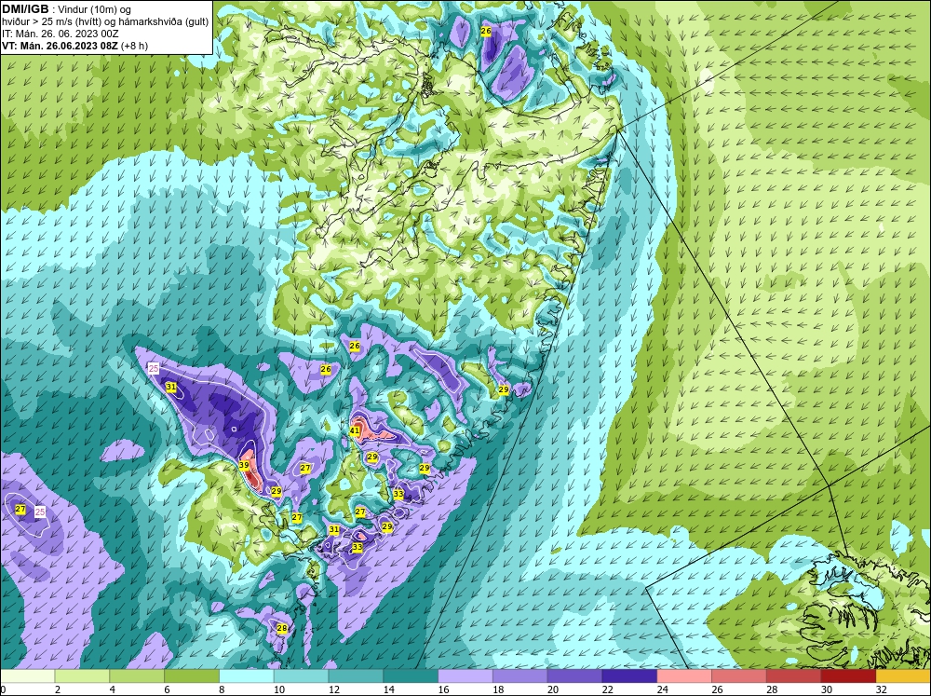
Task: Click the legend scale value '20'
Action: pos(553,689)
